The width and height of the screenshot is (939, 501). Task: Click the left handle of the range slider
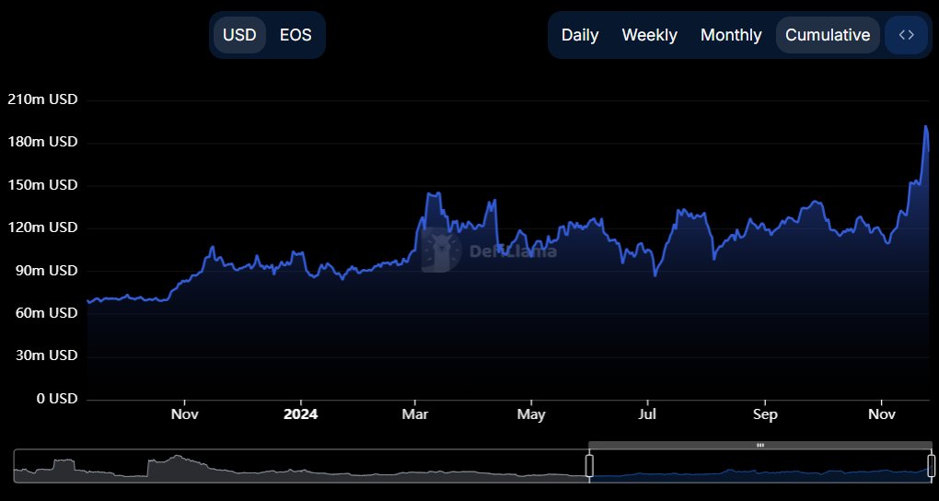click(589, 466)
